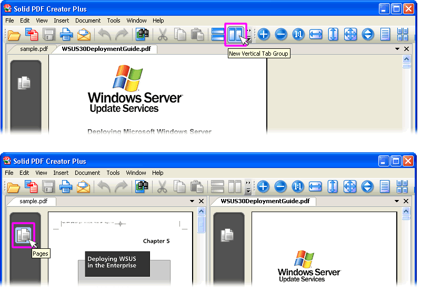
Task: Expand toolbar overflow chevron in upper window
Action: (x=249, y=30)
